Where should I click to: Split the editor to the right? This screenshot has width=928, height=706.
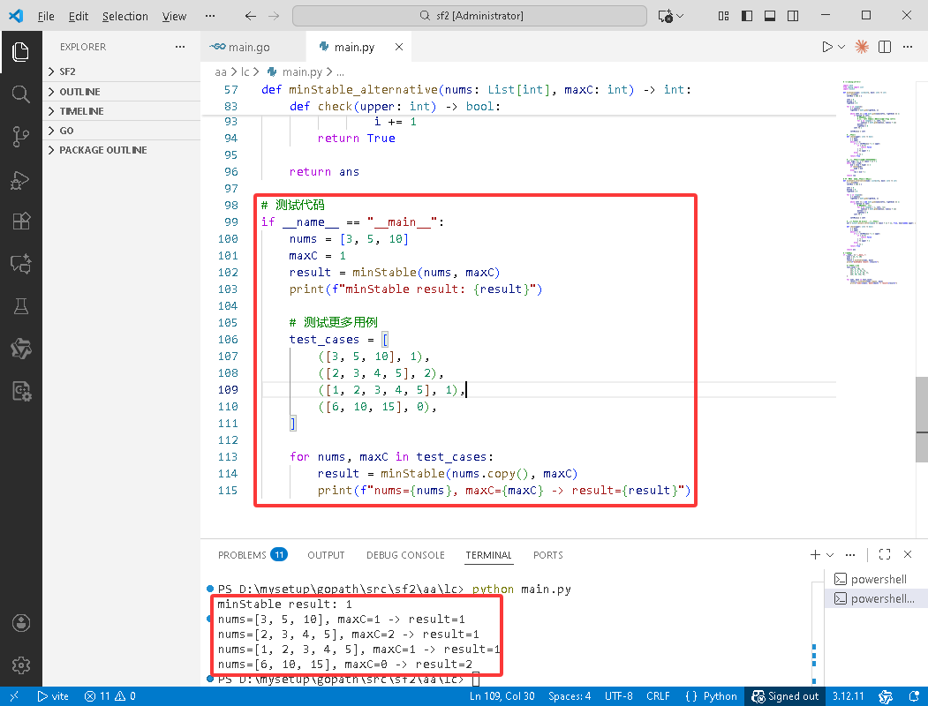tap(885, 47)
